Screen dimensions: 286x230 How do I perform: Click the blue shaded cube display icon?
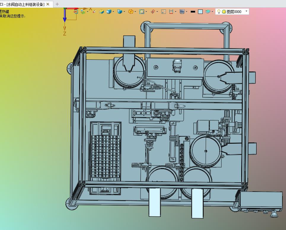[x=109, y=12]
